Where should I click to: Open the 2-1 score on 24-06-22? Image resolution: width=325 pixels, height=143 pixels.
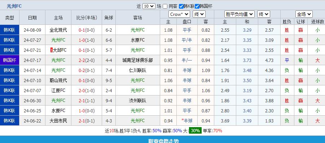click(x=82, y=121)
